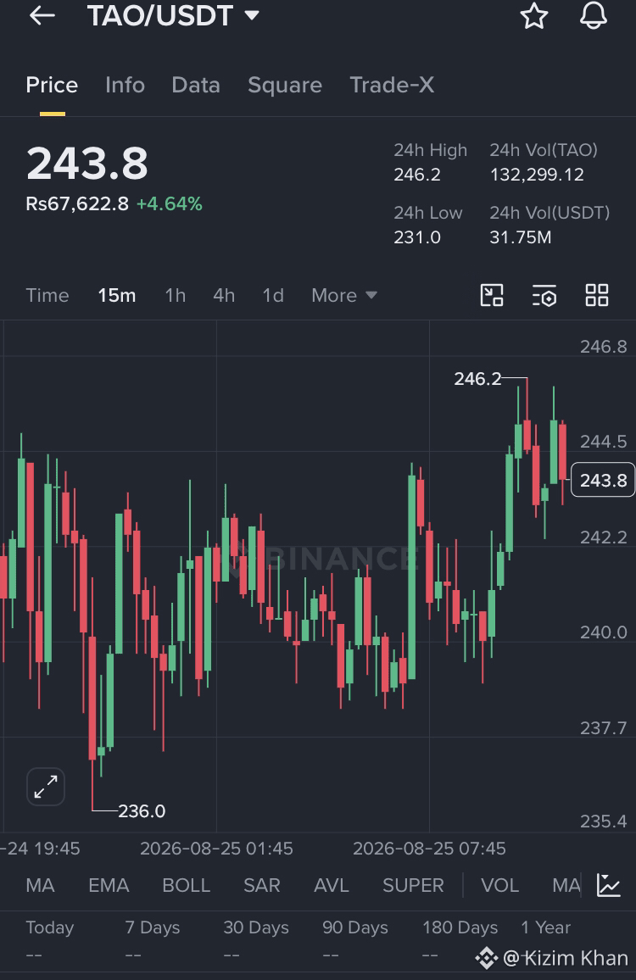Tap the 246.2 high marker on chart
This screenshot has height=980, width=636.
coord(477,379)
